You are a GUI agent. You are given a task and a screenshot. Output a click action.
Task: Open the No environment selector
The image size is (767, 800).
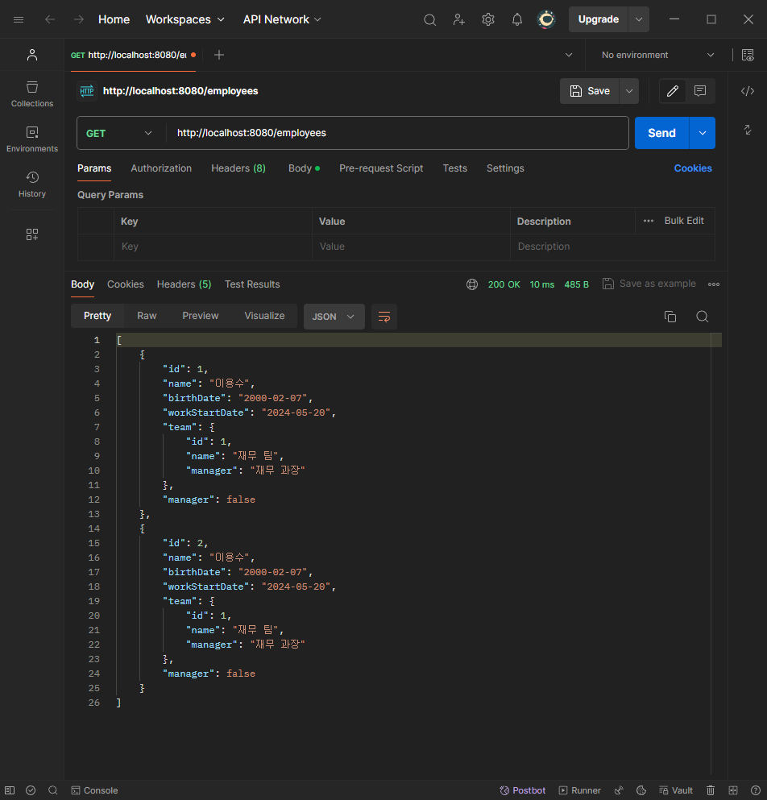pyautogui.click(x=657, y=55)
